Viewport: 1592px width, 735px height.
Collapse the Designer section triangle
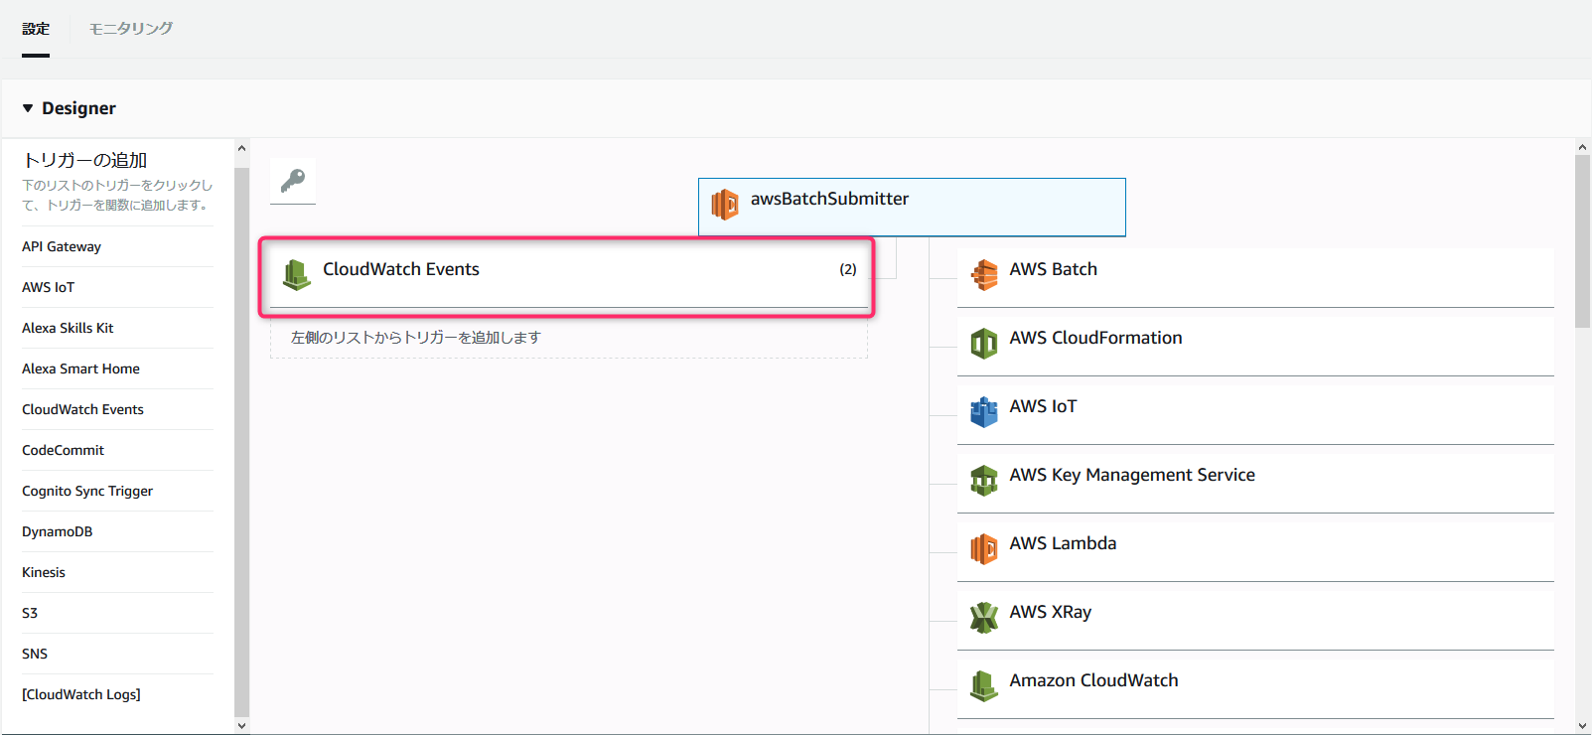tap(28, 108)
